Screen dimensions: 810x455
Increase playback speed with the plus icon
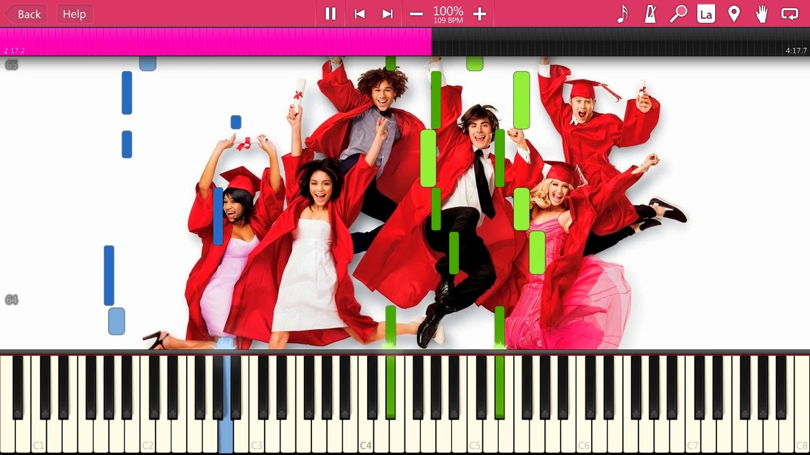pyautogui.click(x=480, y=14)
